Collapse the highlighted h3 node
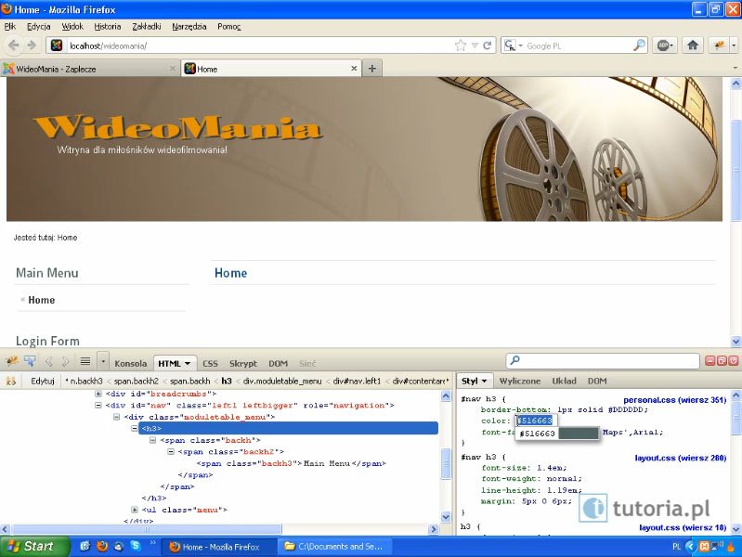This screenshot has height=557, width=742. [x=135, y=428]
